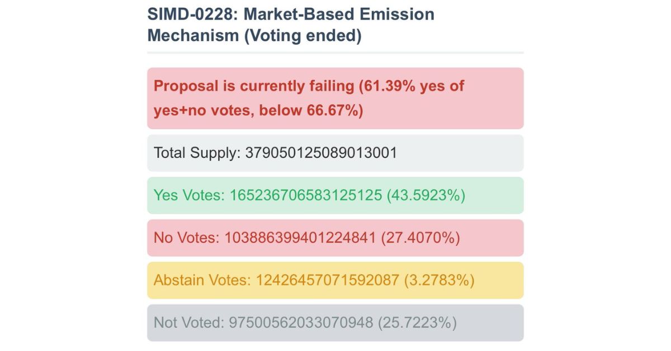
Task: Click the no vote count 103886399401224841
Action: pyautogui.click(x=300, y=238)
